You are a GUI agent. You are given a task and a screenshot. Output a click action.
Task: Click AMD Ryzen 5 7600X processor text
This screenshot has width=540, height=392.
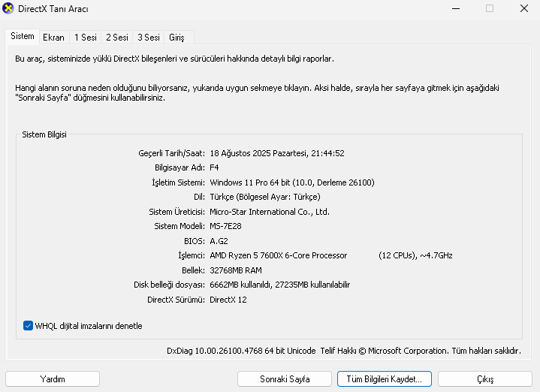coord(279,255)
